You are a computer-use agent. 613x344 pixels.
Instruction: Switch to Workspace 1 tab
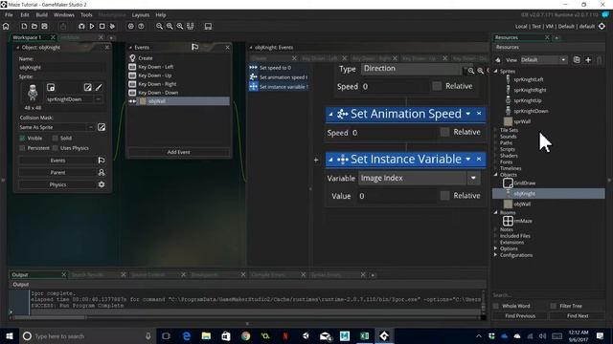click(27, 37)
